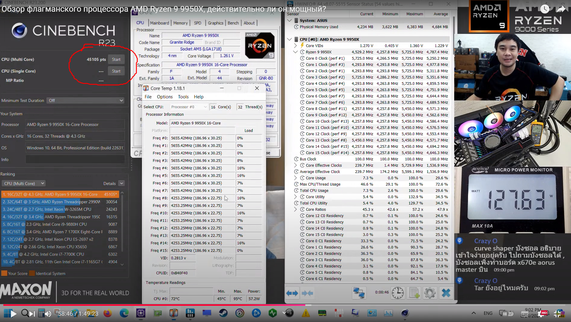Expand the Core Ratios row
The width and height of the screenshot is (571, 322).
[295, 209]
